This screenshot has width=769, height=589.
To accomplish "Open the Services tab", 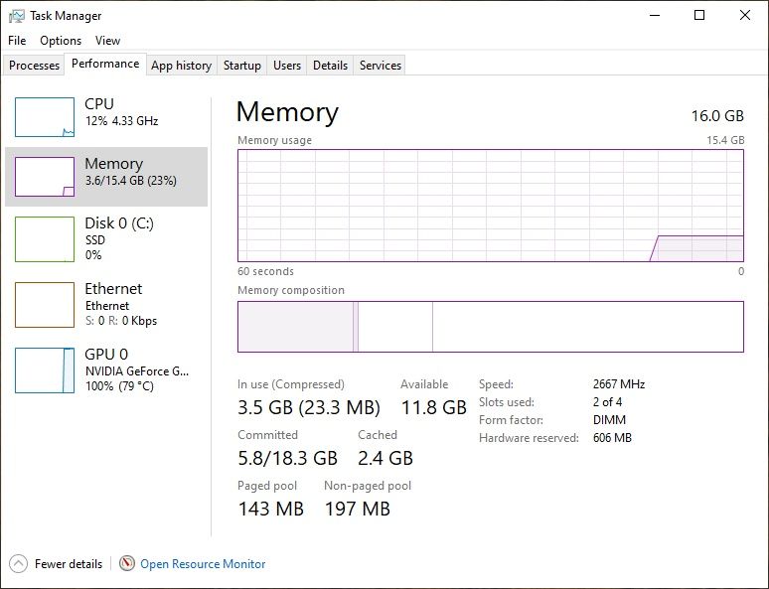I will click(x=380, y=66).
